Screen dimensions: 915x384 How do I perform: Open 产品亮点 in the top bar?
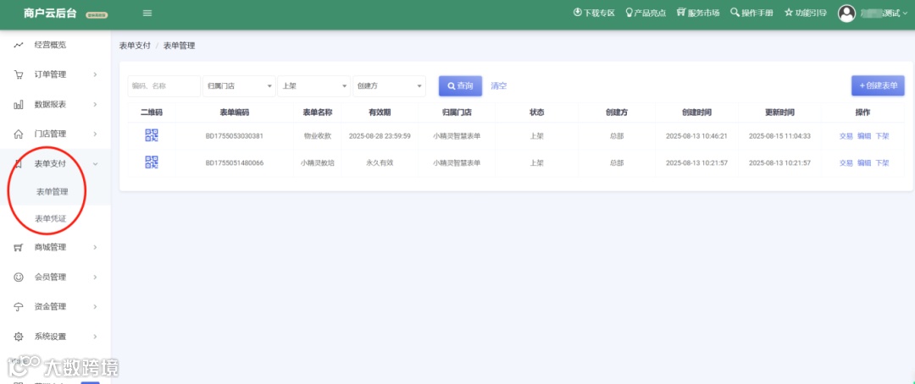[650, 13]
